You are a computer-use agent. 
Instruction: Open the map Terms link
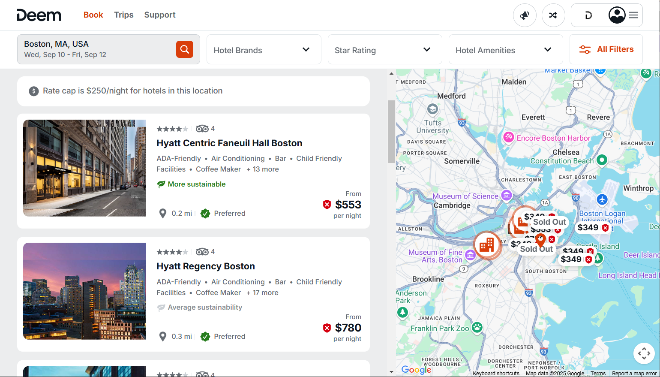point(598,374)
